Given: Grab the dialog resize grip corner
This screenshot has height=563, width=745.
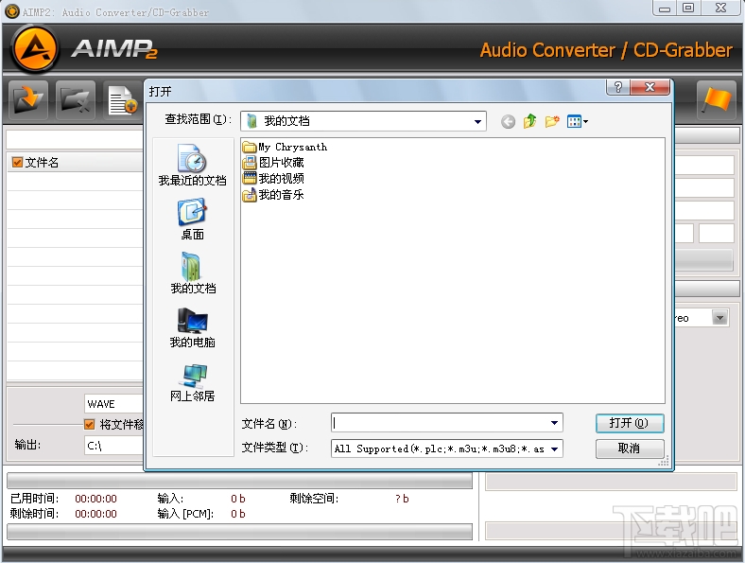Looking at the screenshot, I should coord(665,461).
